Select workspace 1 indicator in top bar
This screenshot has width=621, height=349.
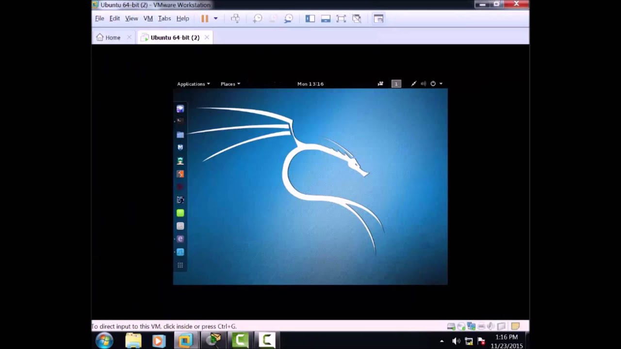396,84
